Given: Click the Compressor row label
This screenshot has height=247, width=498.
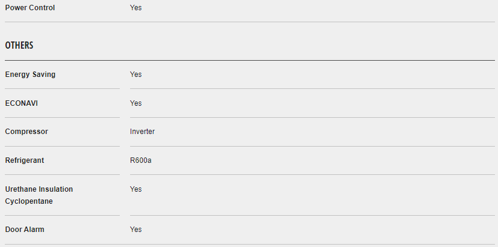Looking at the screenshot, I should coord(26,132).
